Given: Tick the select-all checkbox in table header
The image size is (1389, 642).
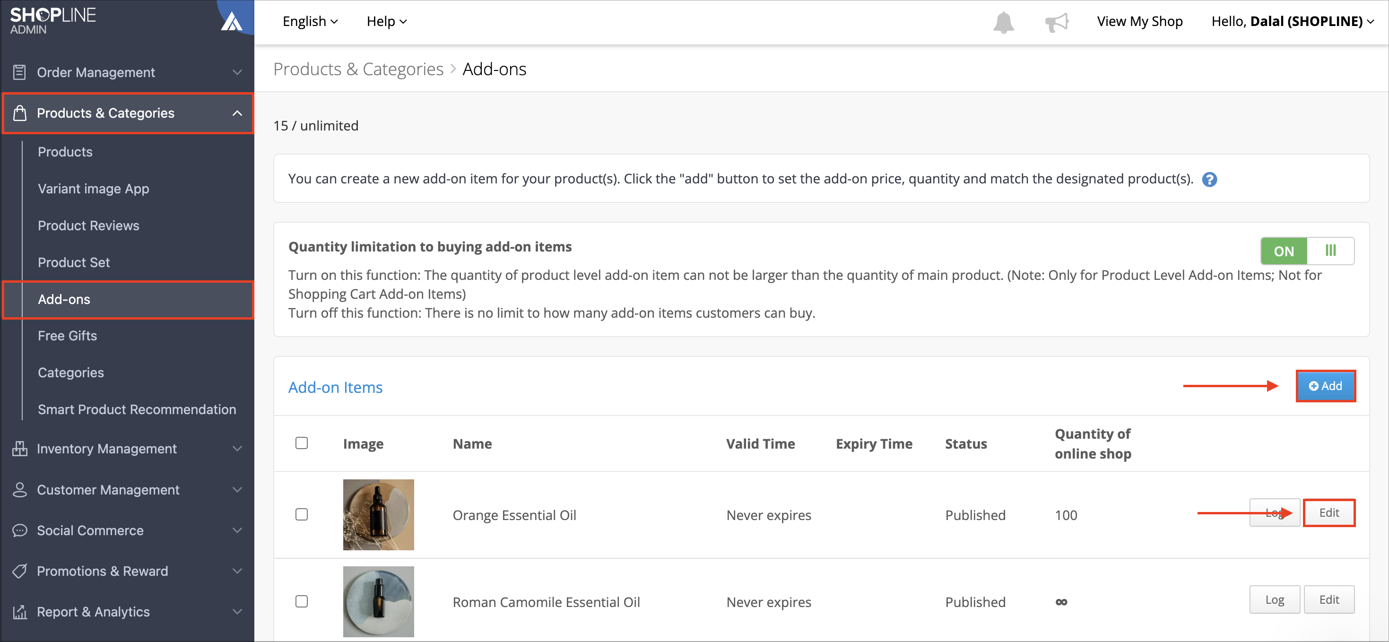Looking at the screenshot, I should (x=302, y=443).
